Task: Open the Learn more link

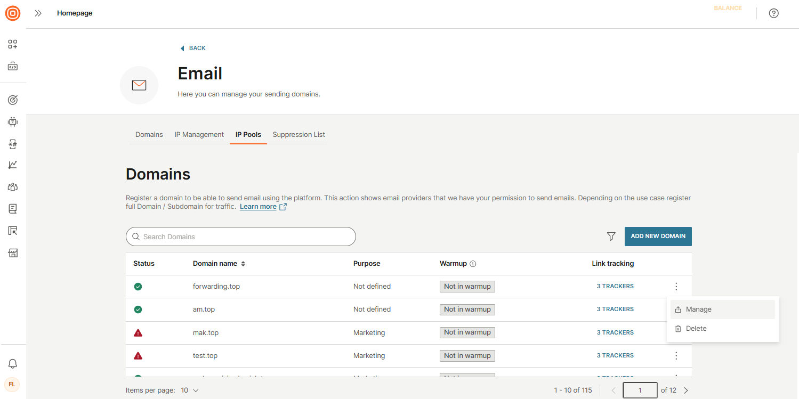Action: (x=258, y=206)
